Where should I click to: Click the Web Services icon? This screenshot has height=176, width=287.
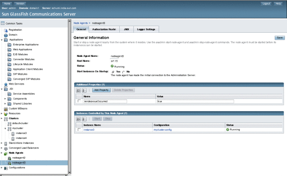pos(6,84)
